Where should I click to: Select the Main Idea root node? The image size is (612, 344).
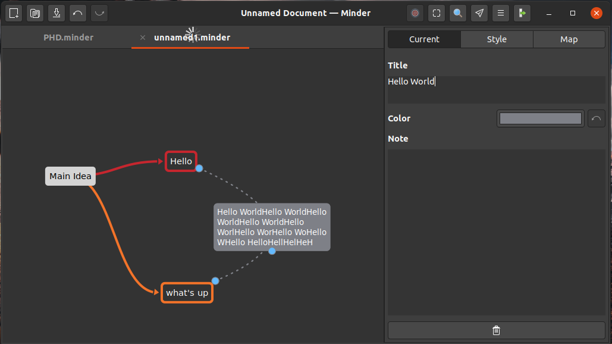(70, 176)
